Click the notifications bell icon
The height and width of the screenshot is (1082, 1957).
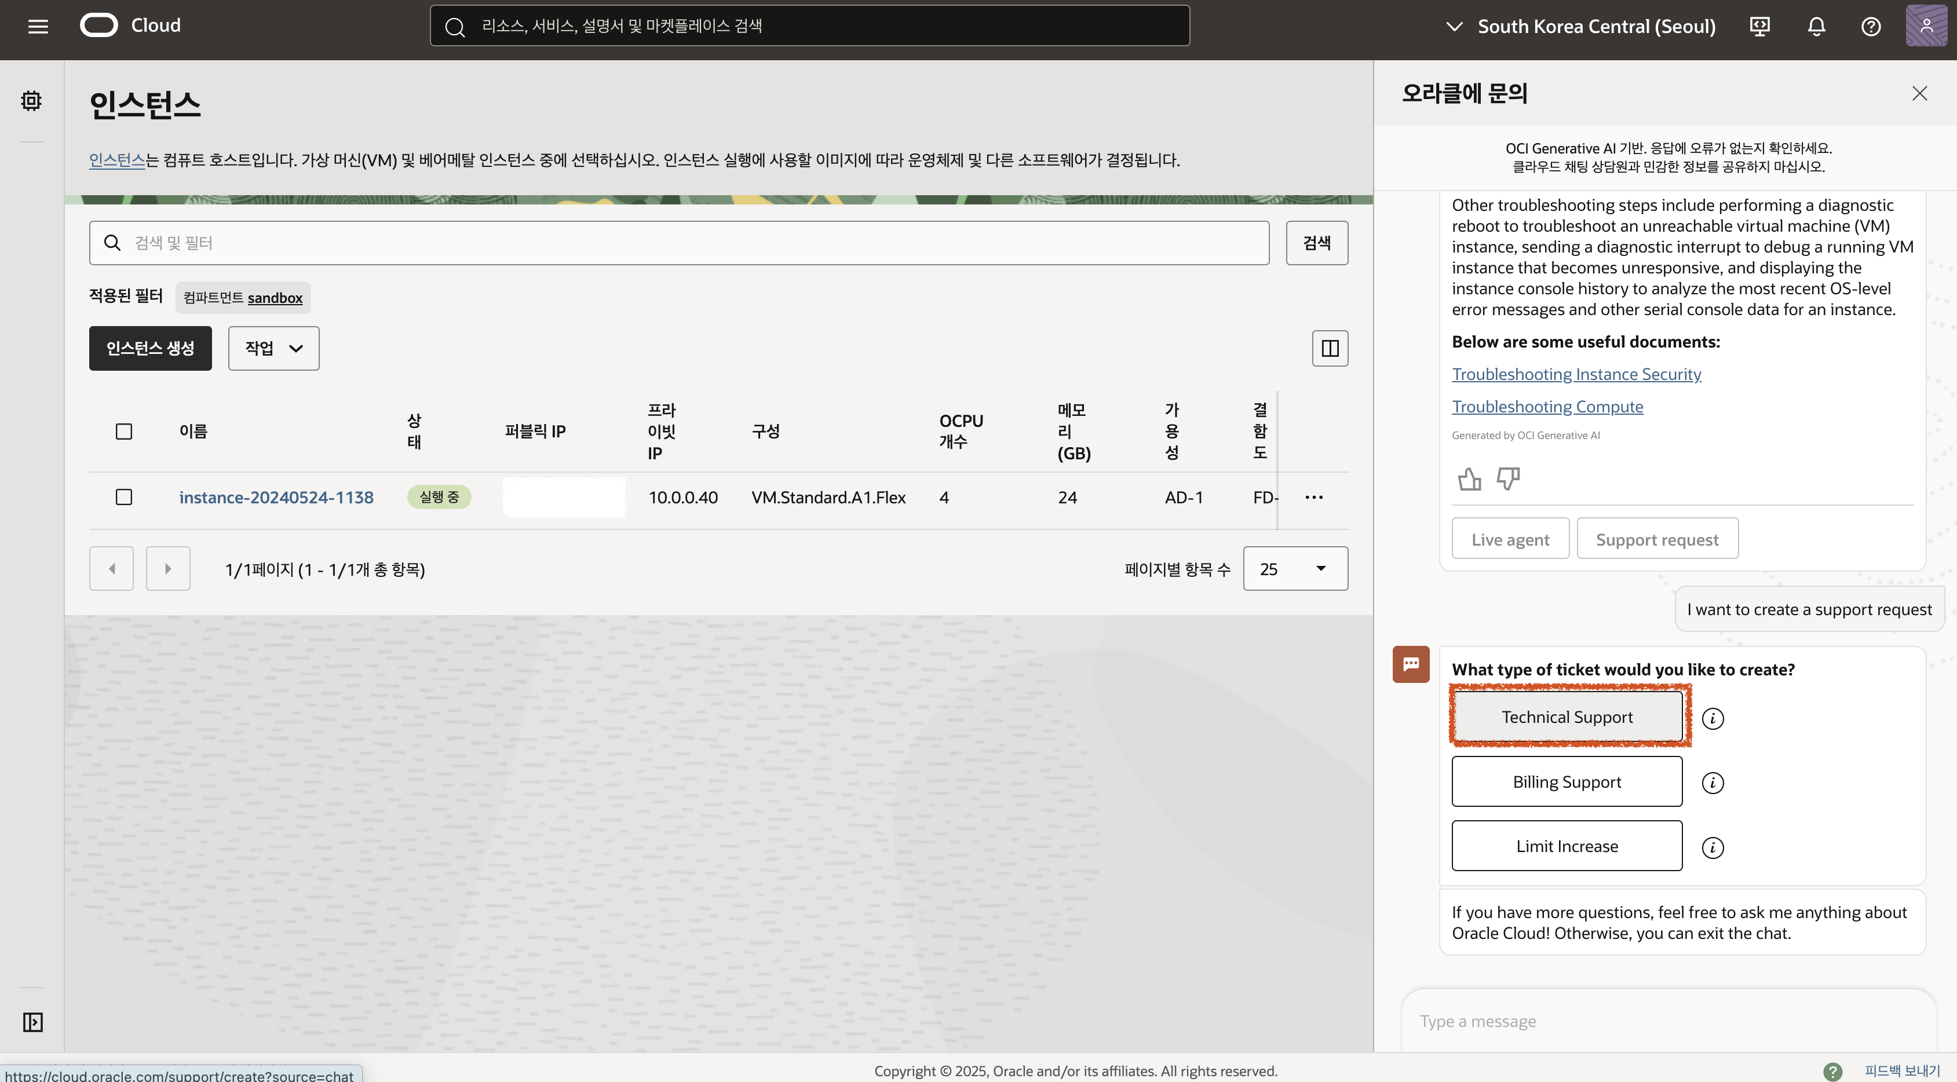1816,27
